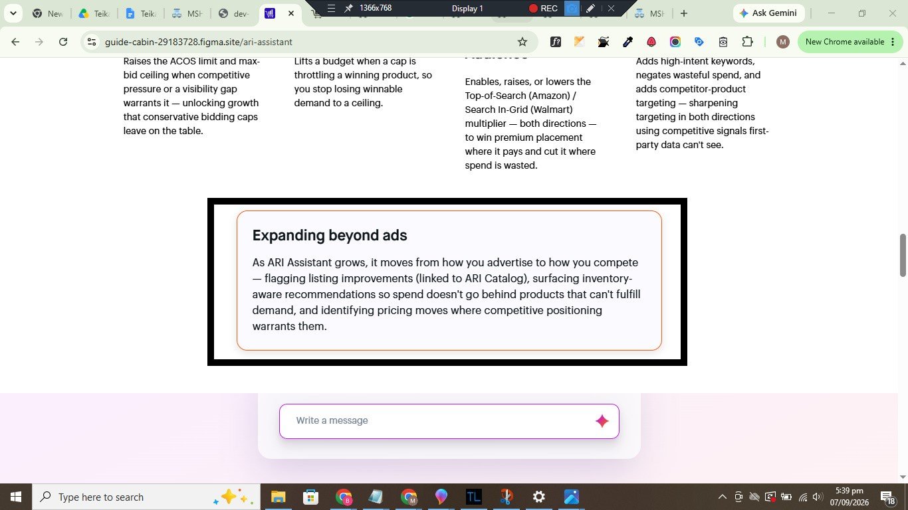The height and width of the screenshot is (510, 908).
Task: Switch to the Teik Google Docs tab
Action: (x=141, y=13)
